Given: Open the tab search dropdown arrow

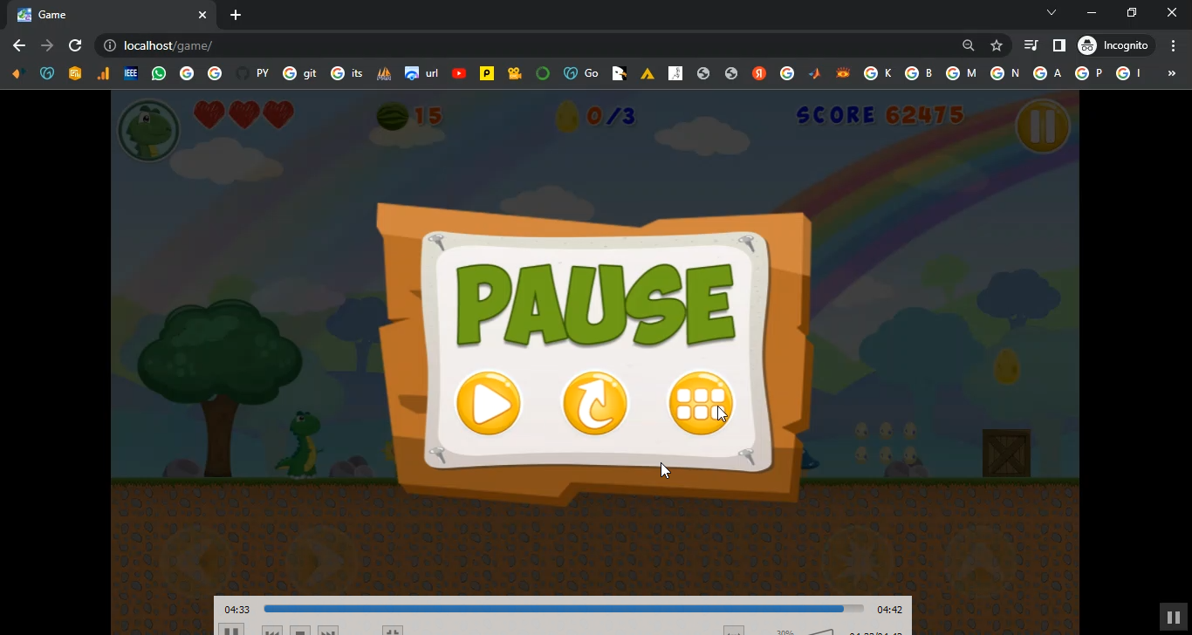Looking at the screenshot, I should coord(1052,13).
